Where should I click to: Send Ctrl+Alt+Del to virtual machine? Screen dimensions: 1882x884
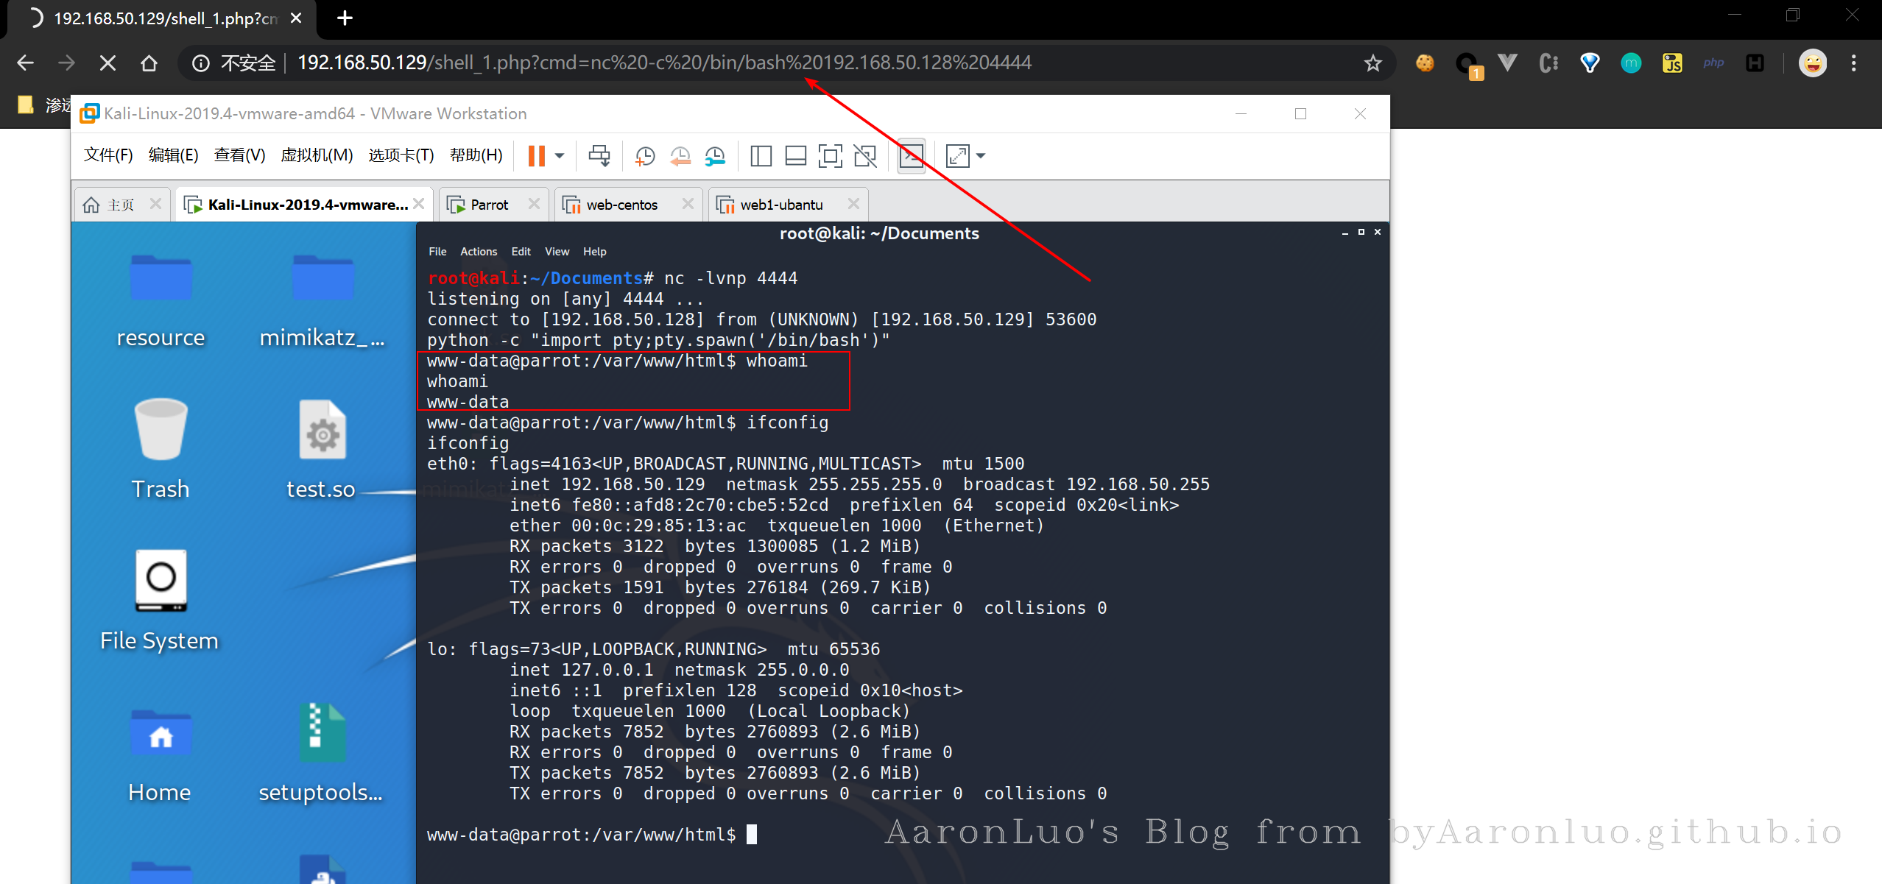coord(599,156)
